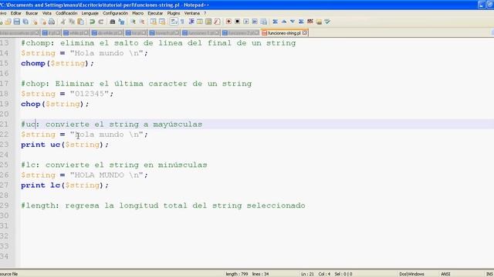Click the #uc comment line
The height and width of the screenshot is (277, 494).
[x=111, y=125]
